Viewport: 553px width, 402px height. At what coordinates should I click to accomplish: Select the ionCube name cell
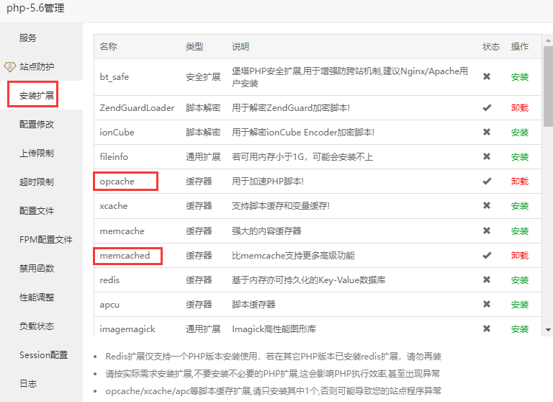117,133
